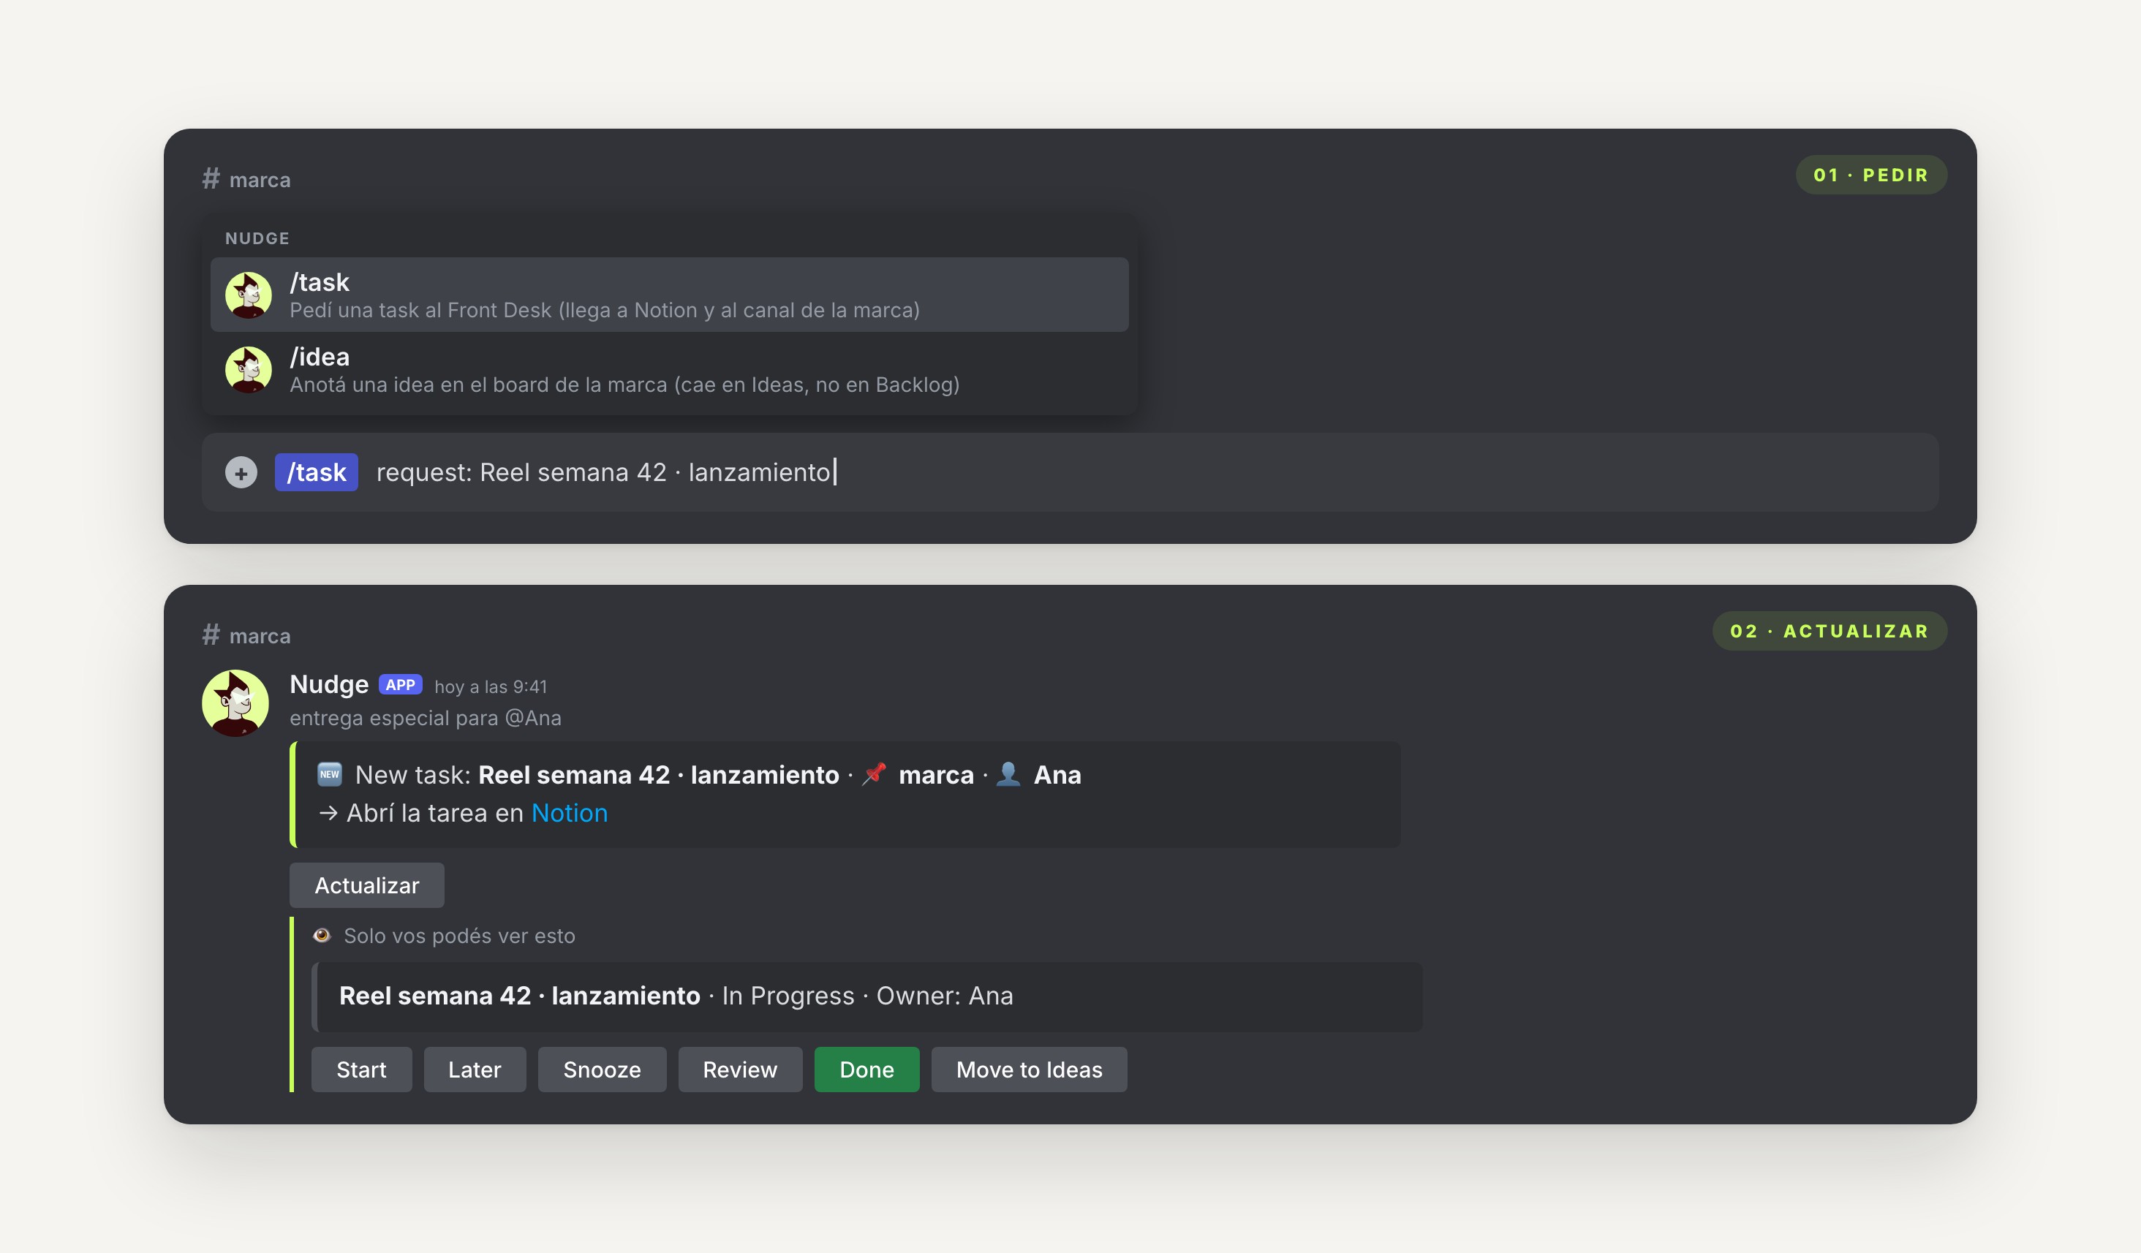Screen dimensions: 2141x1253
Task: Click the Move to Ideas button
Action: 1029,1070
